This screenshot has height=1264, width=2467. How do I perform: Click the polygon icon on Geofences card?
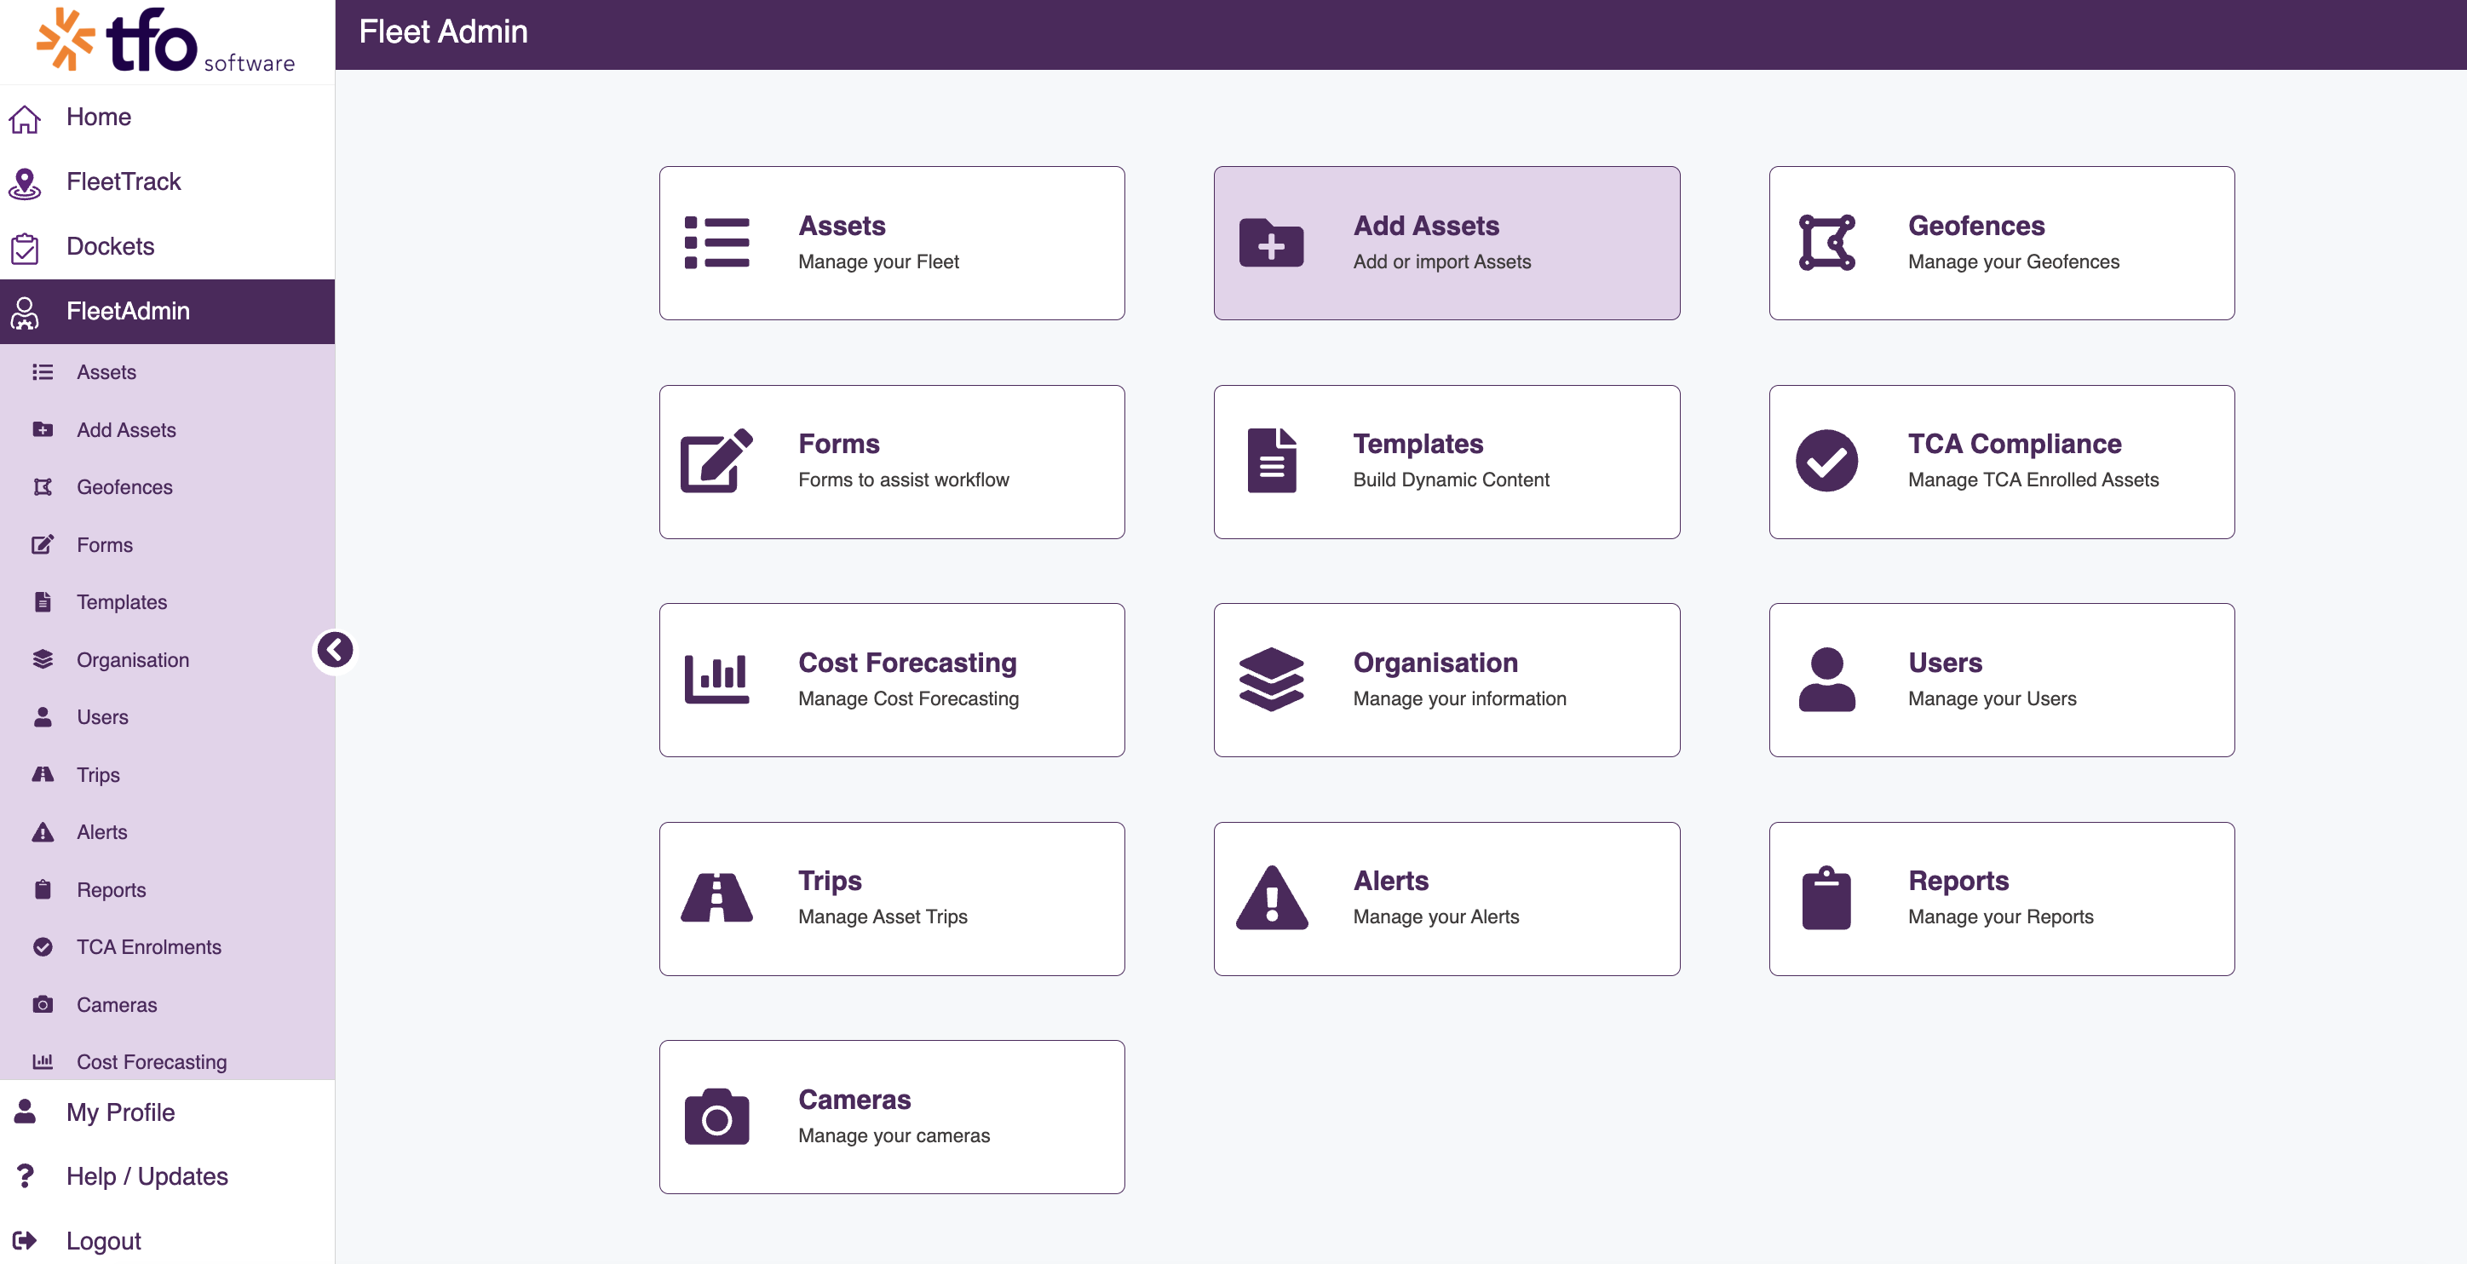pyautogui.click(x=1826, y=244)
